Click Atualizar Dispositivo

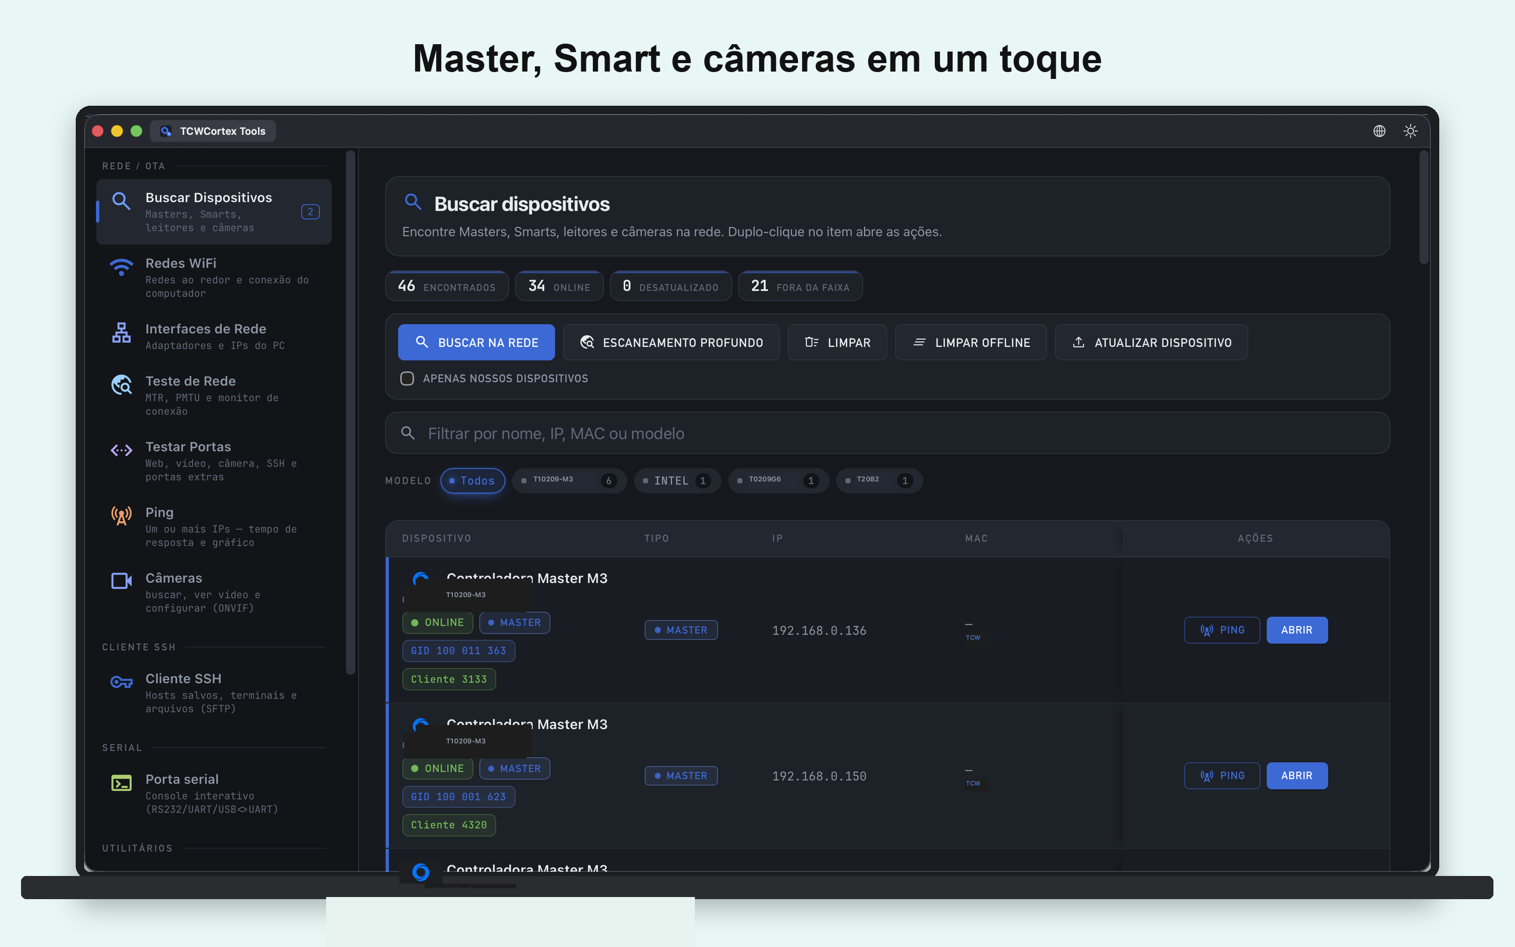[x=1152, y=342]
